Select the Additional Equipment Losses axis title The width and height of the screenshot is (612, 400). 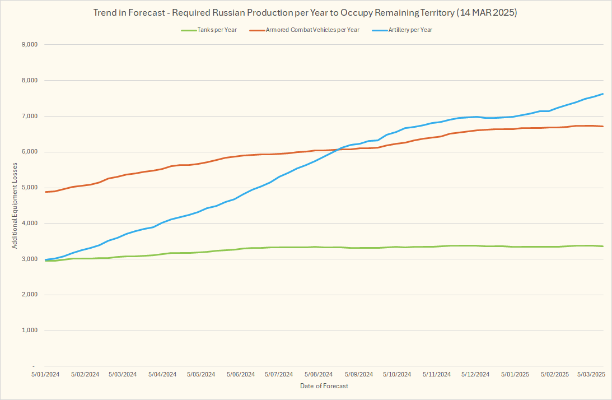(x=15, y=206)
